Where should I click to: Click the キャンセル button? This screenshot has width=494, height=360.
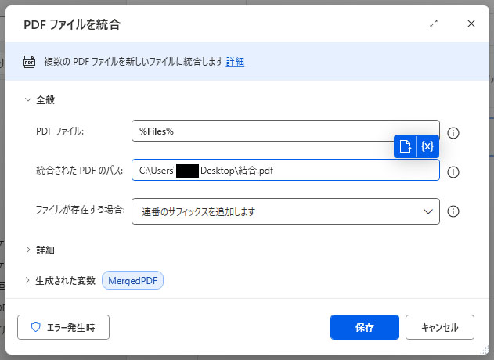[439, 327]
